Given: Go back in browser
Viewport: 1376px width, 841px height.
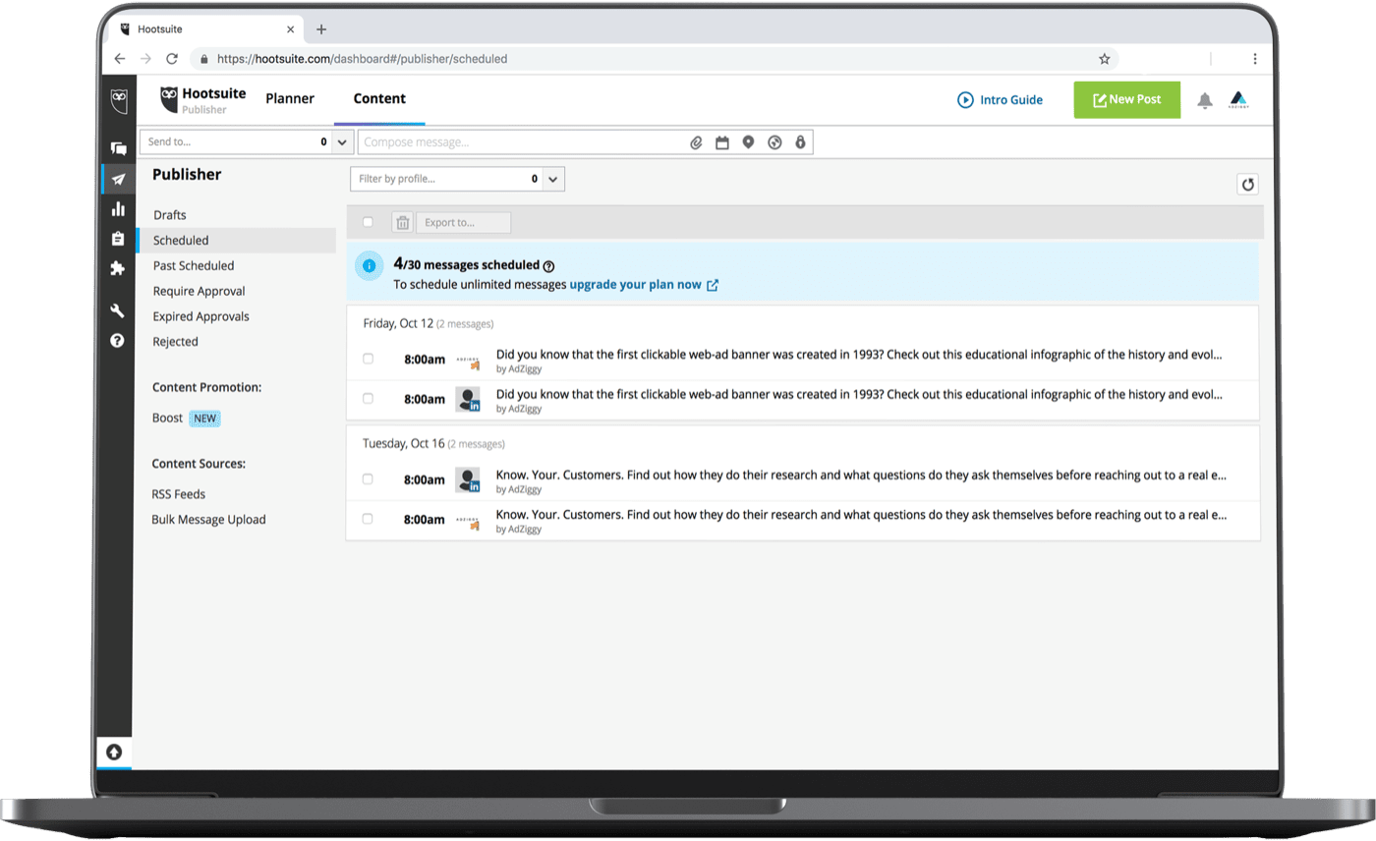Looking at the screenshot, I should coord(120,59).
